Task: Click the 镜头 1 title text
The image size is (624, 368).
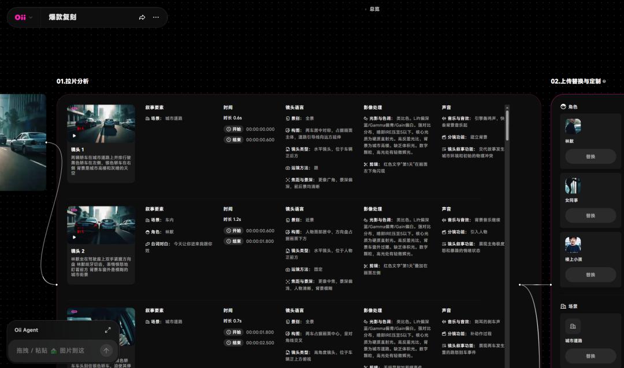Action: point(77,149)
